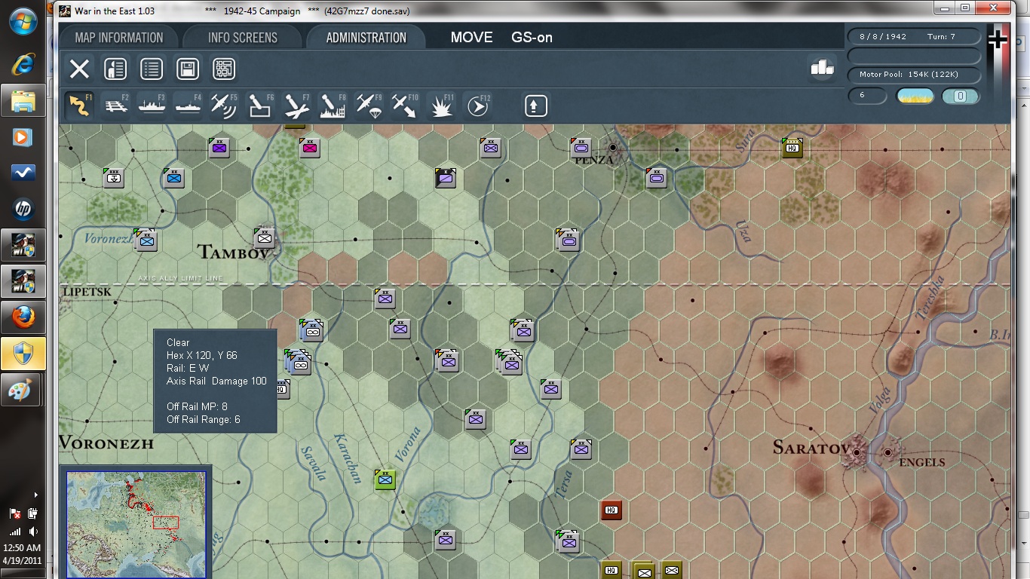This screenshot has width=1030, height=579.
Task: Select Bomb airfield mode (F7) icon
Action: (296, 106)
